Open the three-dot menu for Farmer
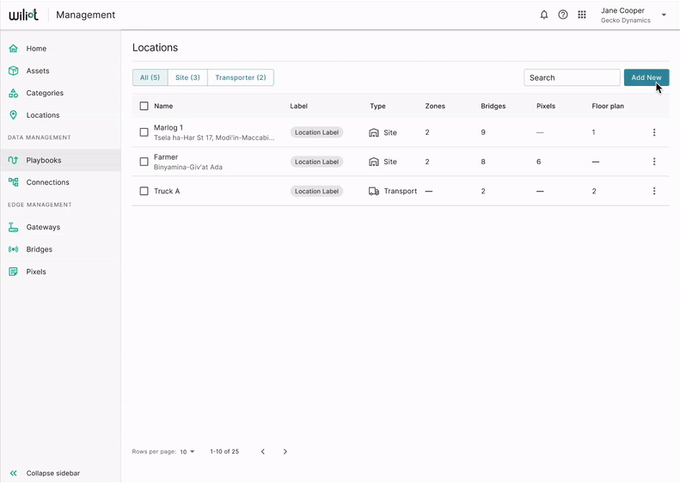Image resolution: width=680 pixels, height=483 pixels. coord(654,162)
